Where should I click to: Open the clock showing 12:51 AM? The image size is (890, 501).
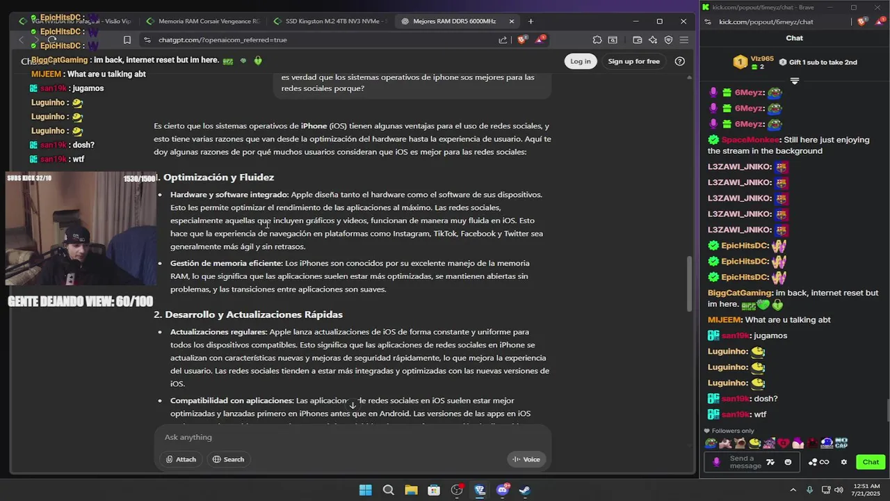[866, 490]
